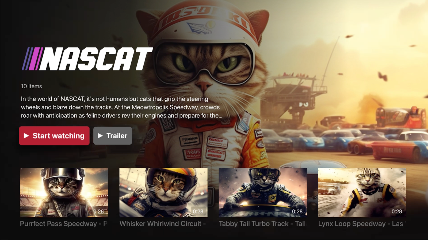This screenshot has width=428, height=240.
Task: Open the Tabby Tail Turbo Track thumbnail
Action: pos(263,192)
